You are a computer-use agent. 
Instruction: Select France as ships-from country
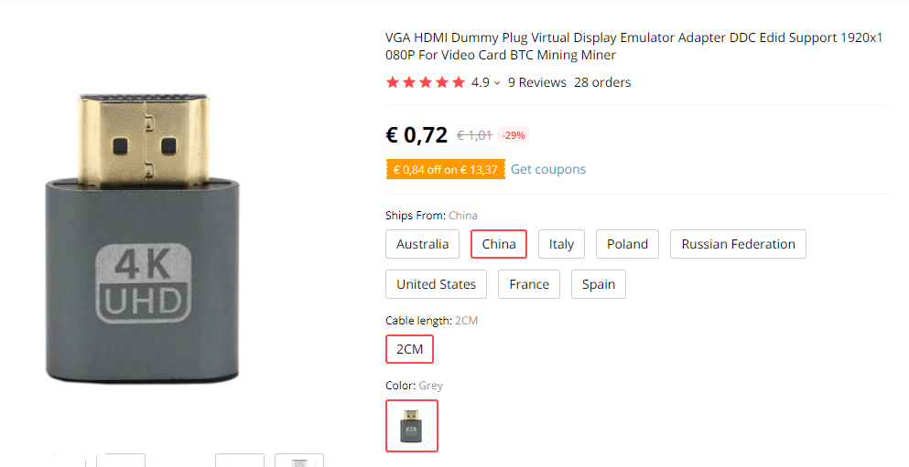[529, 284]
